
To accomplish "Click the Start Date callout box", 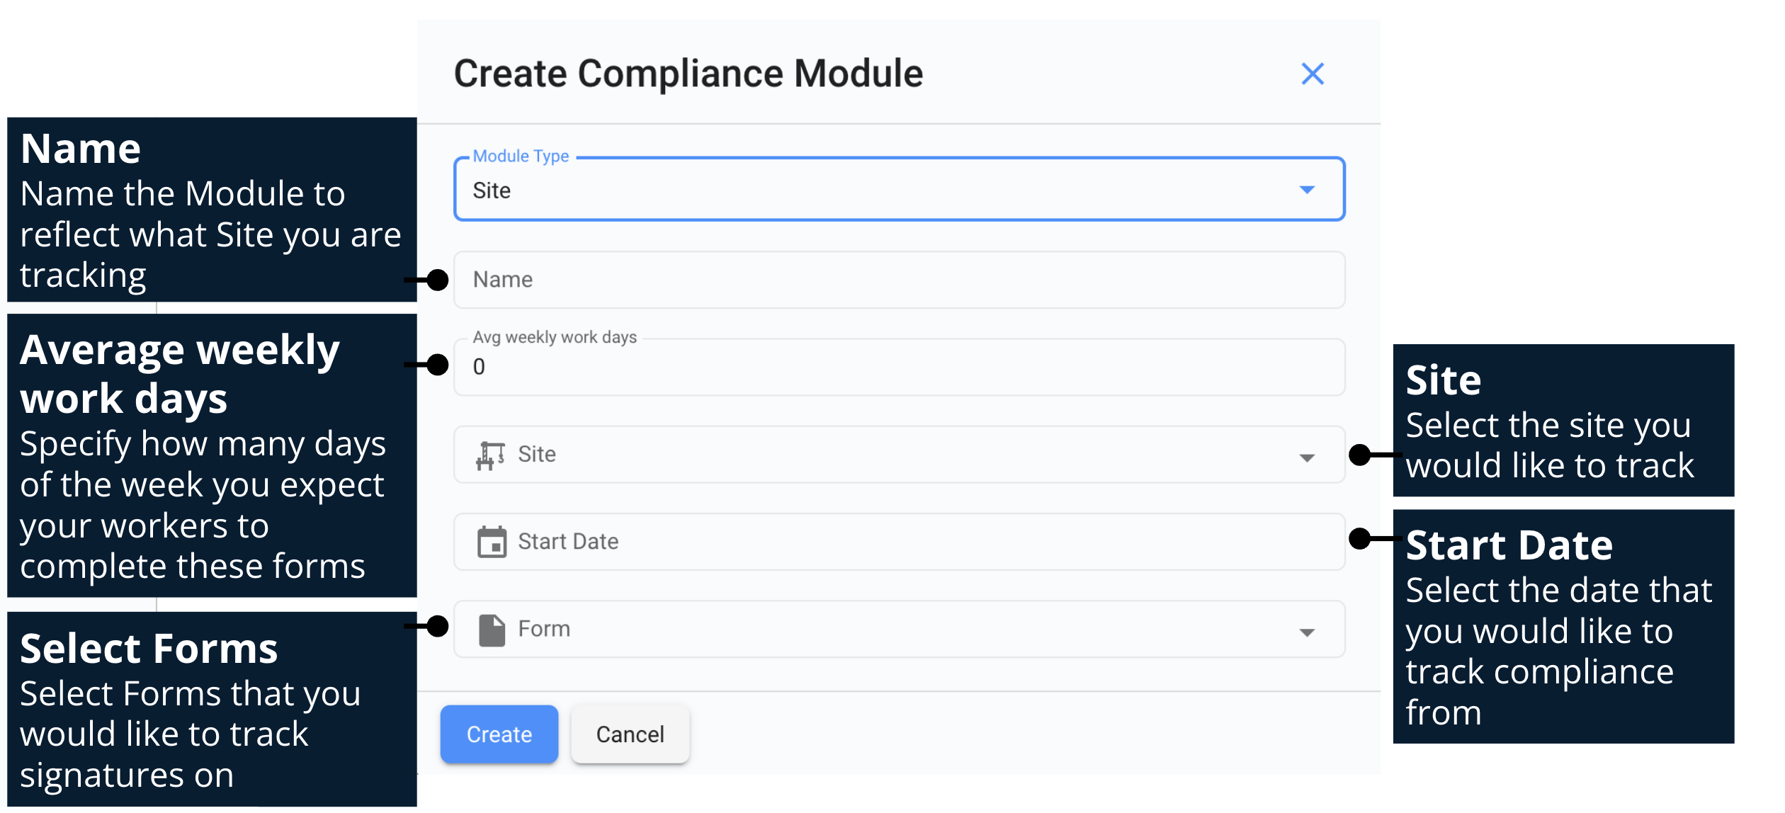I will (x=1563, y=627).
